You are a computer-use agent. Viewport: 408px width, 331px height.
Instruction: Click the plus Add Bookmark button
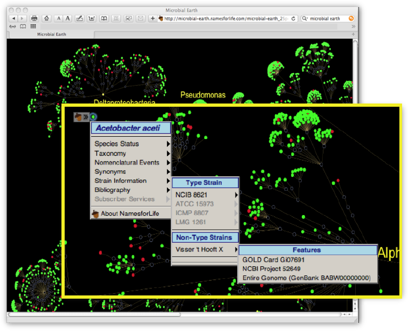click(x=153, y=18)
